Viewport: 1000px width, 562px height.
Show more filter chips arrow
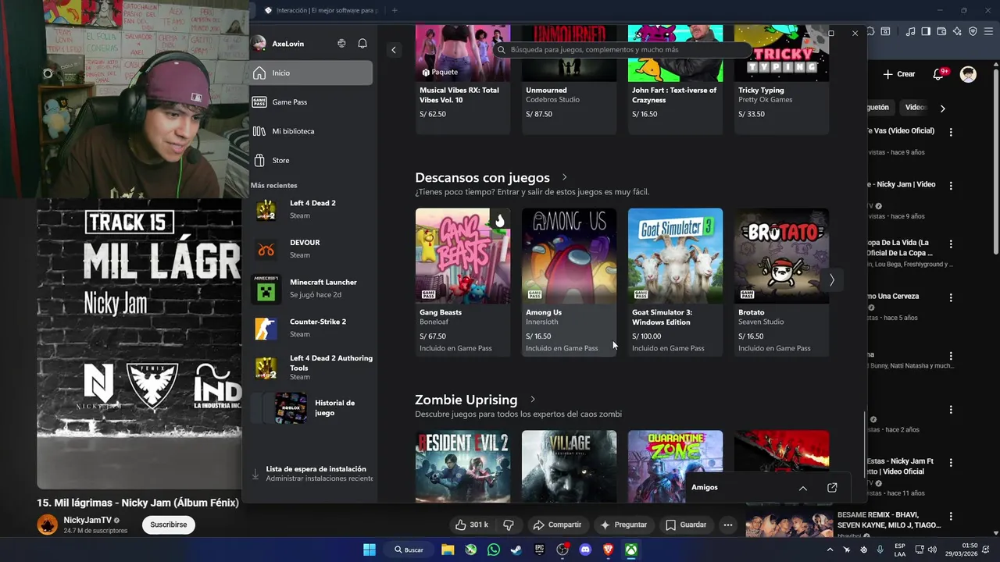click(x=942, y=108)
